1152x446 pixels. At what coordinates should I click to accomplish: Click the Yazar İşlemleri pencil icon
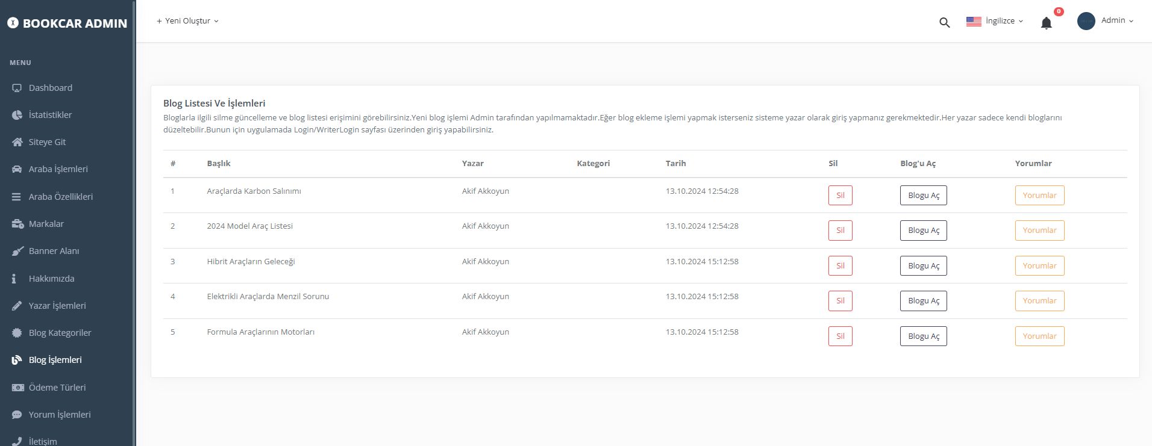[17, 306]
